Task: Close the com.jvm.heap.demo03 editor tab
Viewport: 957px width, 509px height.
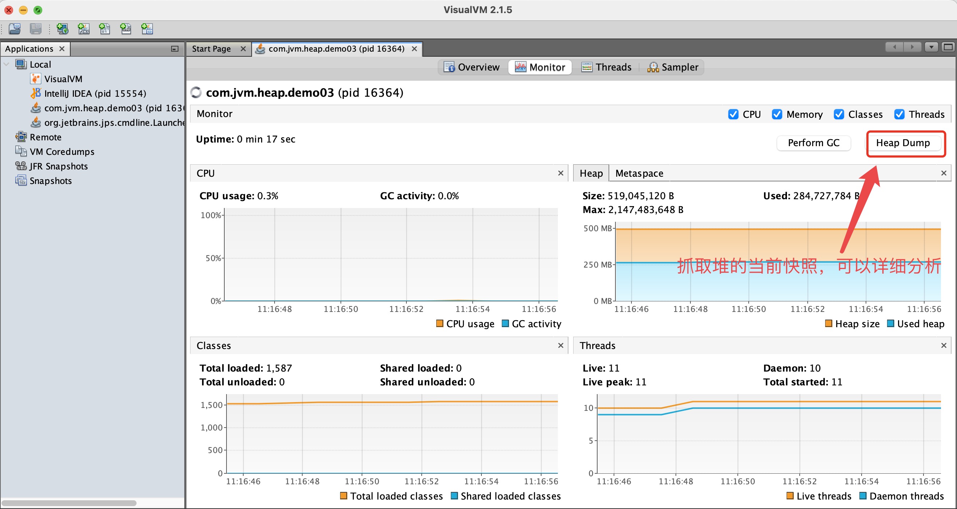Action: click(x=415, y=49)
